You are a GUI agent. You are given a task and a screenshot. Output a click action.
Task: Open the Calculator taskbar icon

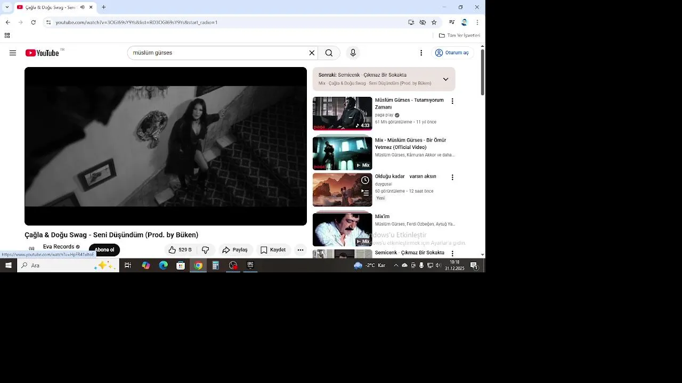215,265
